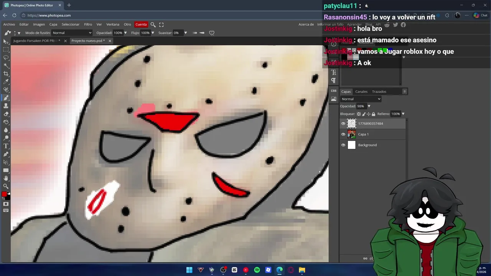The width and height of the screenshot is (491, 276).
Task: Toggle lock position icon
Action: pyautogui.click(x=369, y=114)
